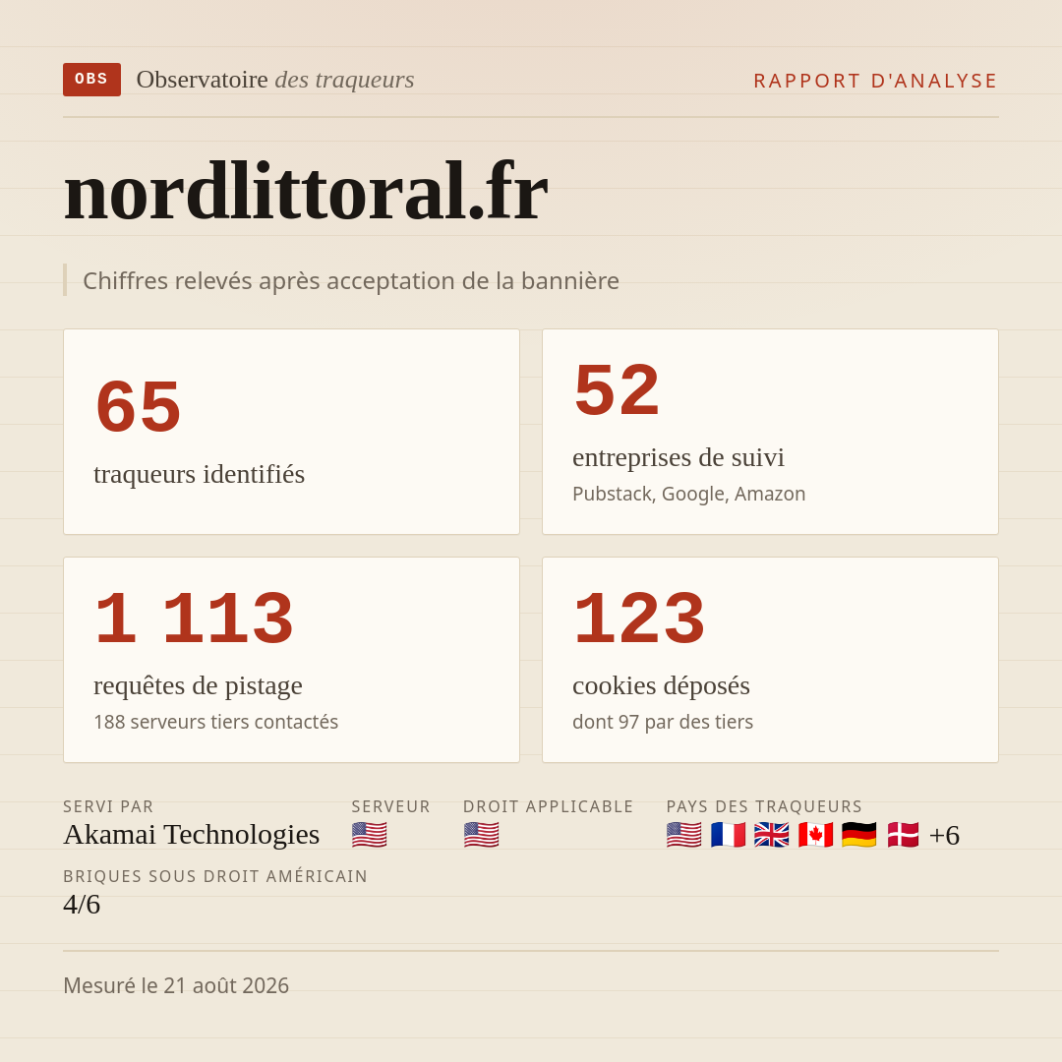Click the 'traqueurs identifiés' label
Image resolution: width=1062 pixels, height=1062 pixels.
point(199,474)
